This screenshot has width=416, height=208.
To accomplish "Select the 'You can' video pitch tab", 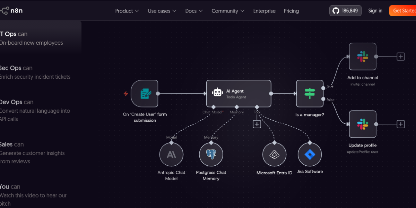I will click(33, 195).
